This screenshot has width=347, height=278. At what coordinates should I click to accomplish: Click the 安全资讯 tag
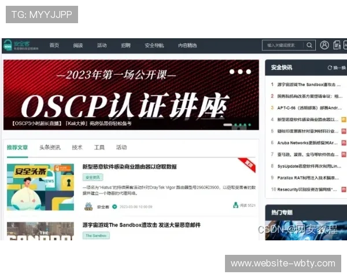pyautogui.click(x=93, y=177)
